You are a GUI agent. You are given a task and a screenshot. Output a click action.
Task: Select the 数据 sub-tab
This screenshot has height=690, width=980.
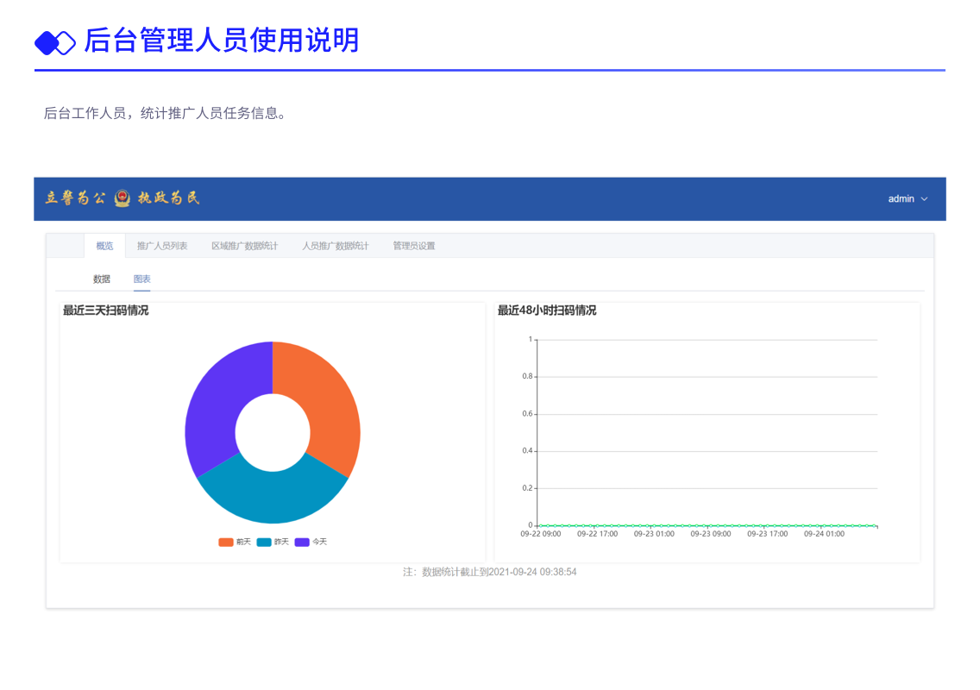coord(101,279)
